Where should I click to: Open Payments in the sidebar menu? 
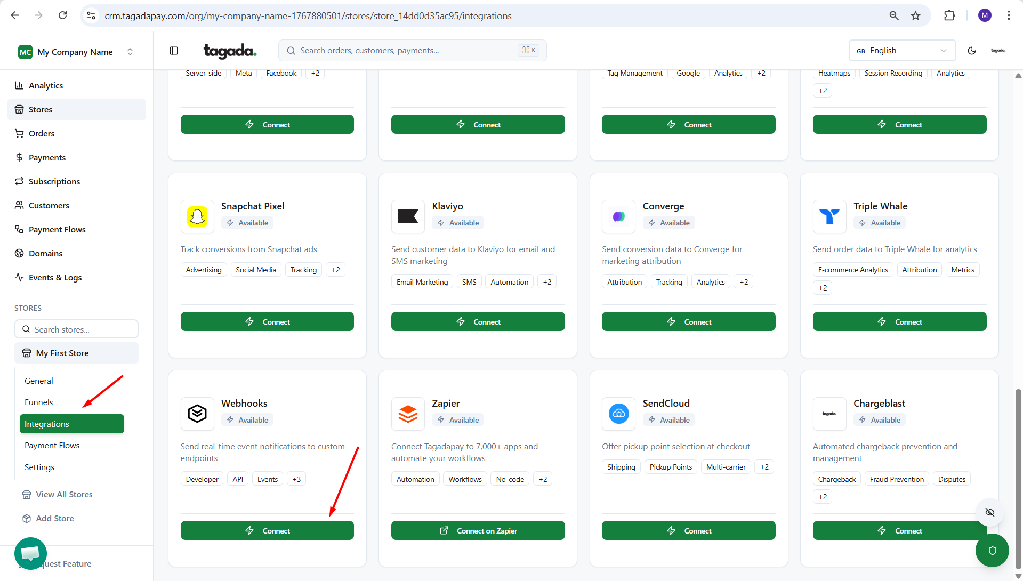pos(47,157)
